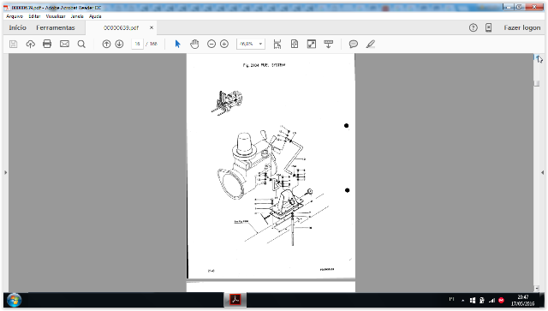This screenshot has height=311, width=548.
Task: Zoom in with plus icon
Action: point(224,44)
